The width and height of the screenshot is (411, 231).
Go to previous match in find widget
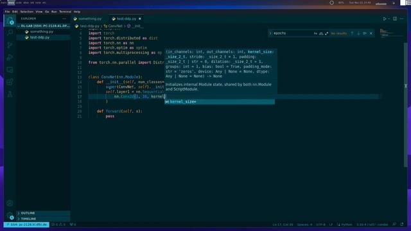352,33
